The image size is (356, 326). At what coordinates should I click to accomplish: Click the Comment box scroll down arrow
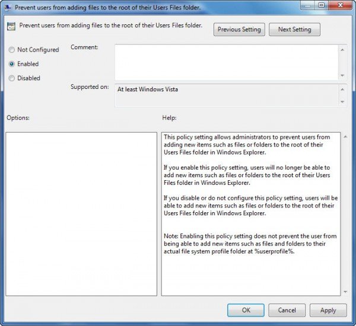(342, 75)
